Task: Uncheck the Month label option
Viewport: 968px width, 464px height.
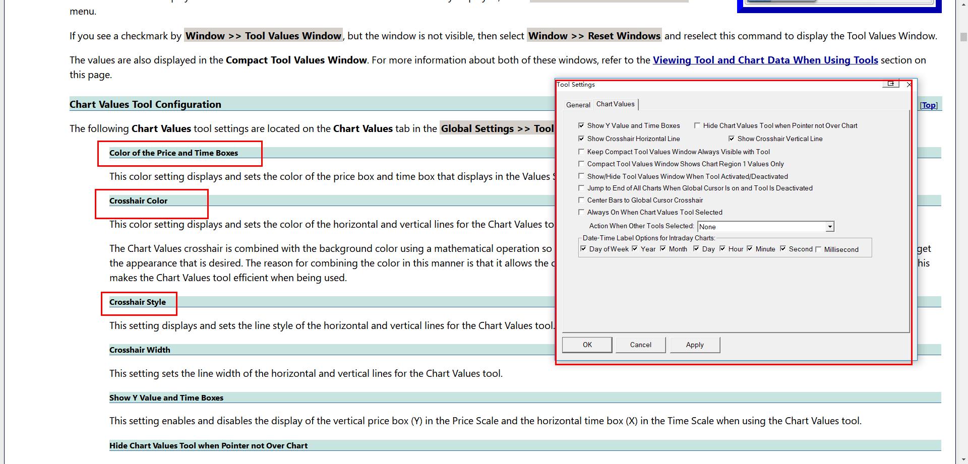Action: click(663, 249)
